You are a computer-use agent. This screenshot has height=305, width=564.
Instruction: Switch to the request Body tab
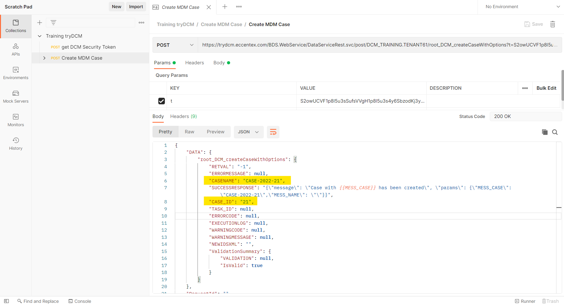coord(222,63)
